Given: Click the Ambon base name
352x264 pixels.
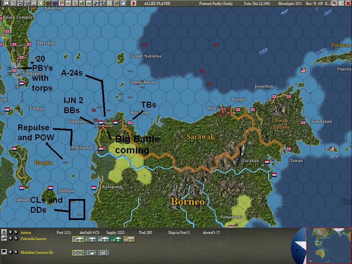Looking at the screenshot, I should (26, 232).
